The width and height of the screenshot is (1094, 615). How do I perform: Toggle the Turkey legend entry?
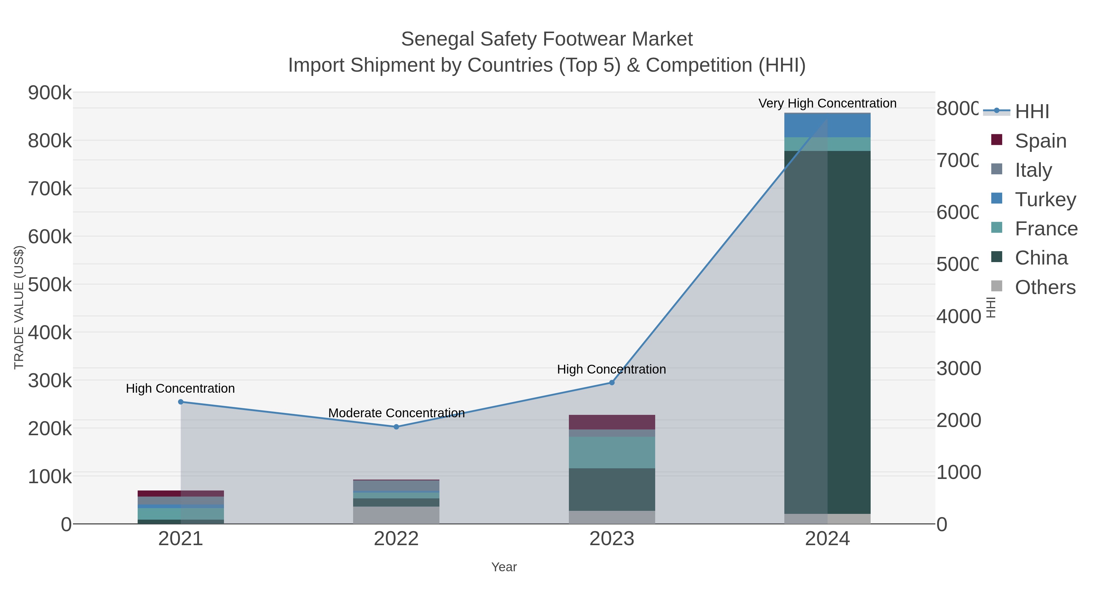click(1033, 199)
